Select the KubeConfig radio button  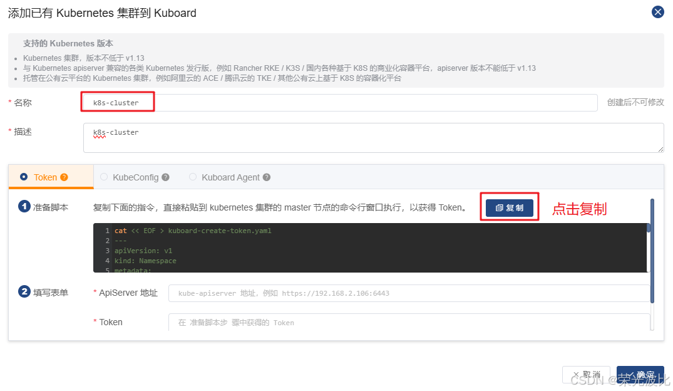click(104, 177)
